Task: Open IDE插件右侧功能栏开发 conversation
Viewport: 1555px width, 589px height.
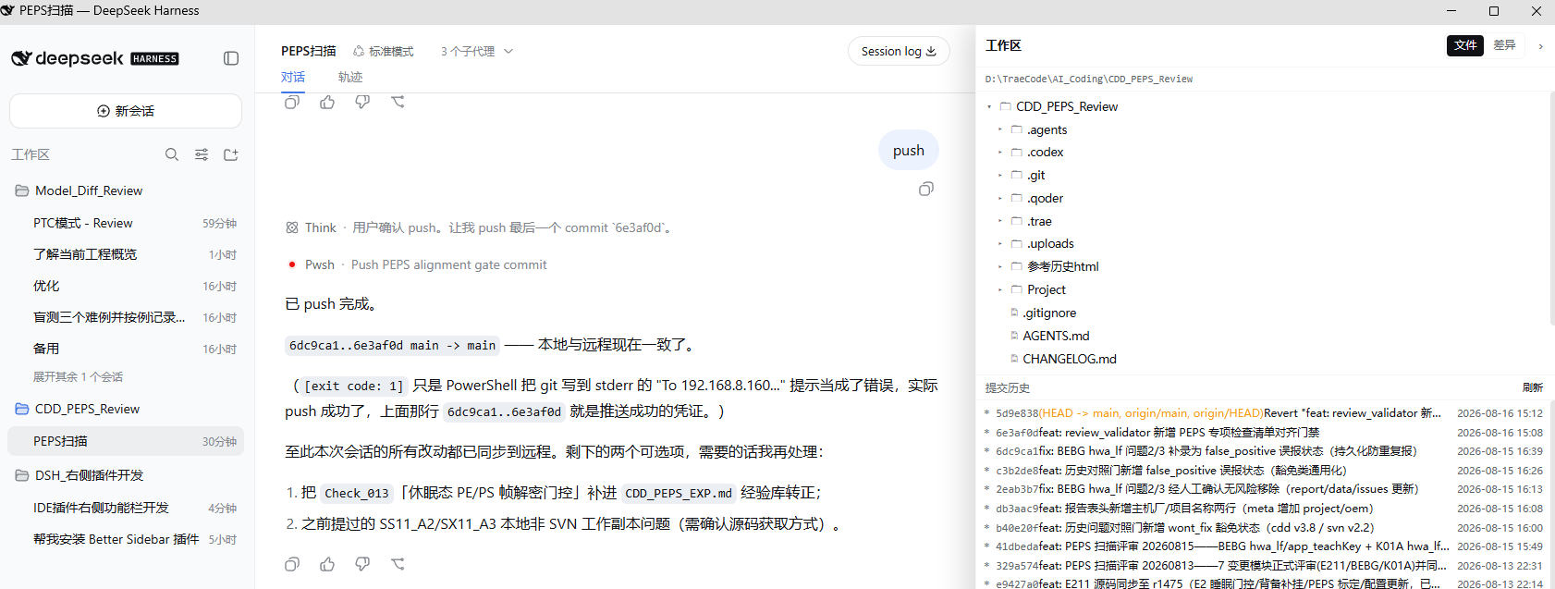Action: 127,508
